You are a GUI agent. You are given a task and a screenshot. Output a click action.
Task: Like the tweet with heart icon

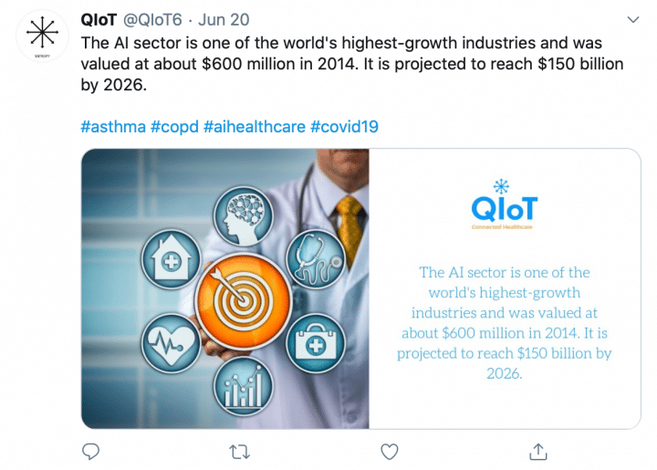pos(390,451)
